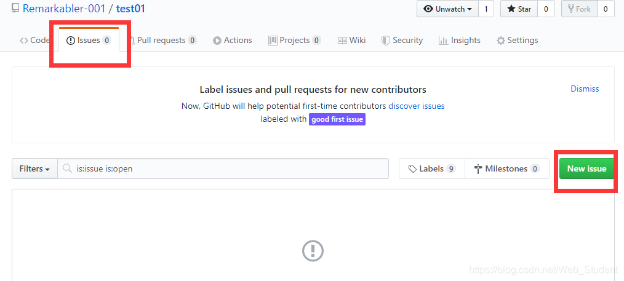
Task: Open repository Settings tab
Action: pos(518,40)
